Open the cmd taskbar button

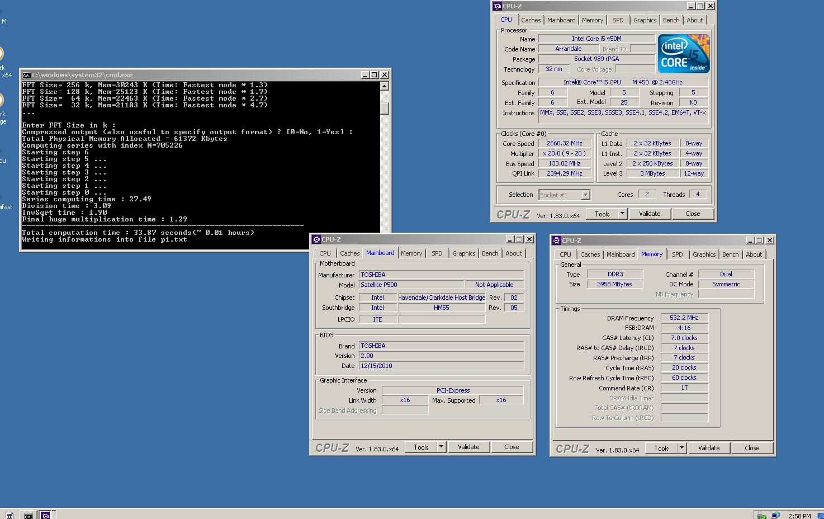coord(28,515)
